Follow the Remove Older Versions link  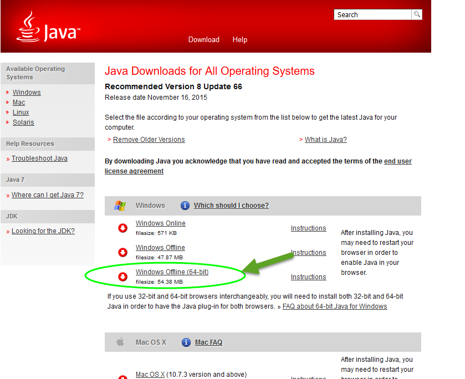pyautogui.click(x=149, y=140)
